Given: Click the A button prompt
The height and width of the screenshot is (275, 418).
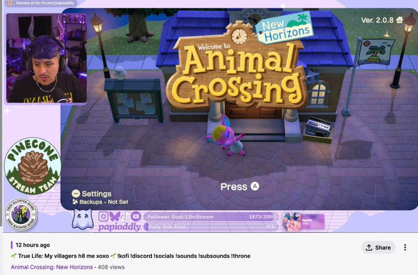Looking at the screenshot, I should click(255, 186).
